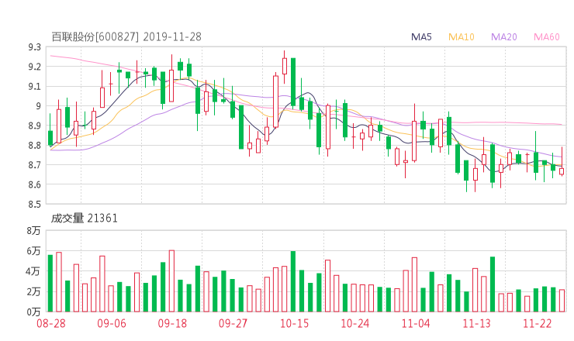This screenshot has width=574, height=341.
Task: Click the 6万 volume axis label
Action: [33, 251]
